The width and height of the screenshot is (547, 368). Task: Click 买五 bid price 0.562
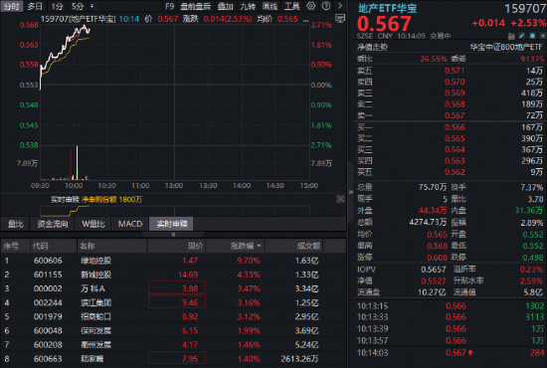point(455,172)
